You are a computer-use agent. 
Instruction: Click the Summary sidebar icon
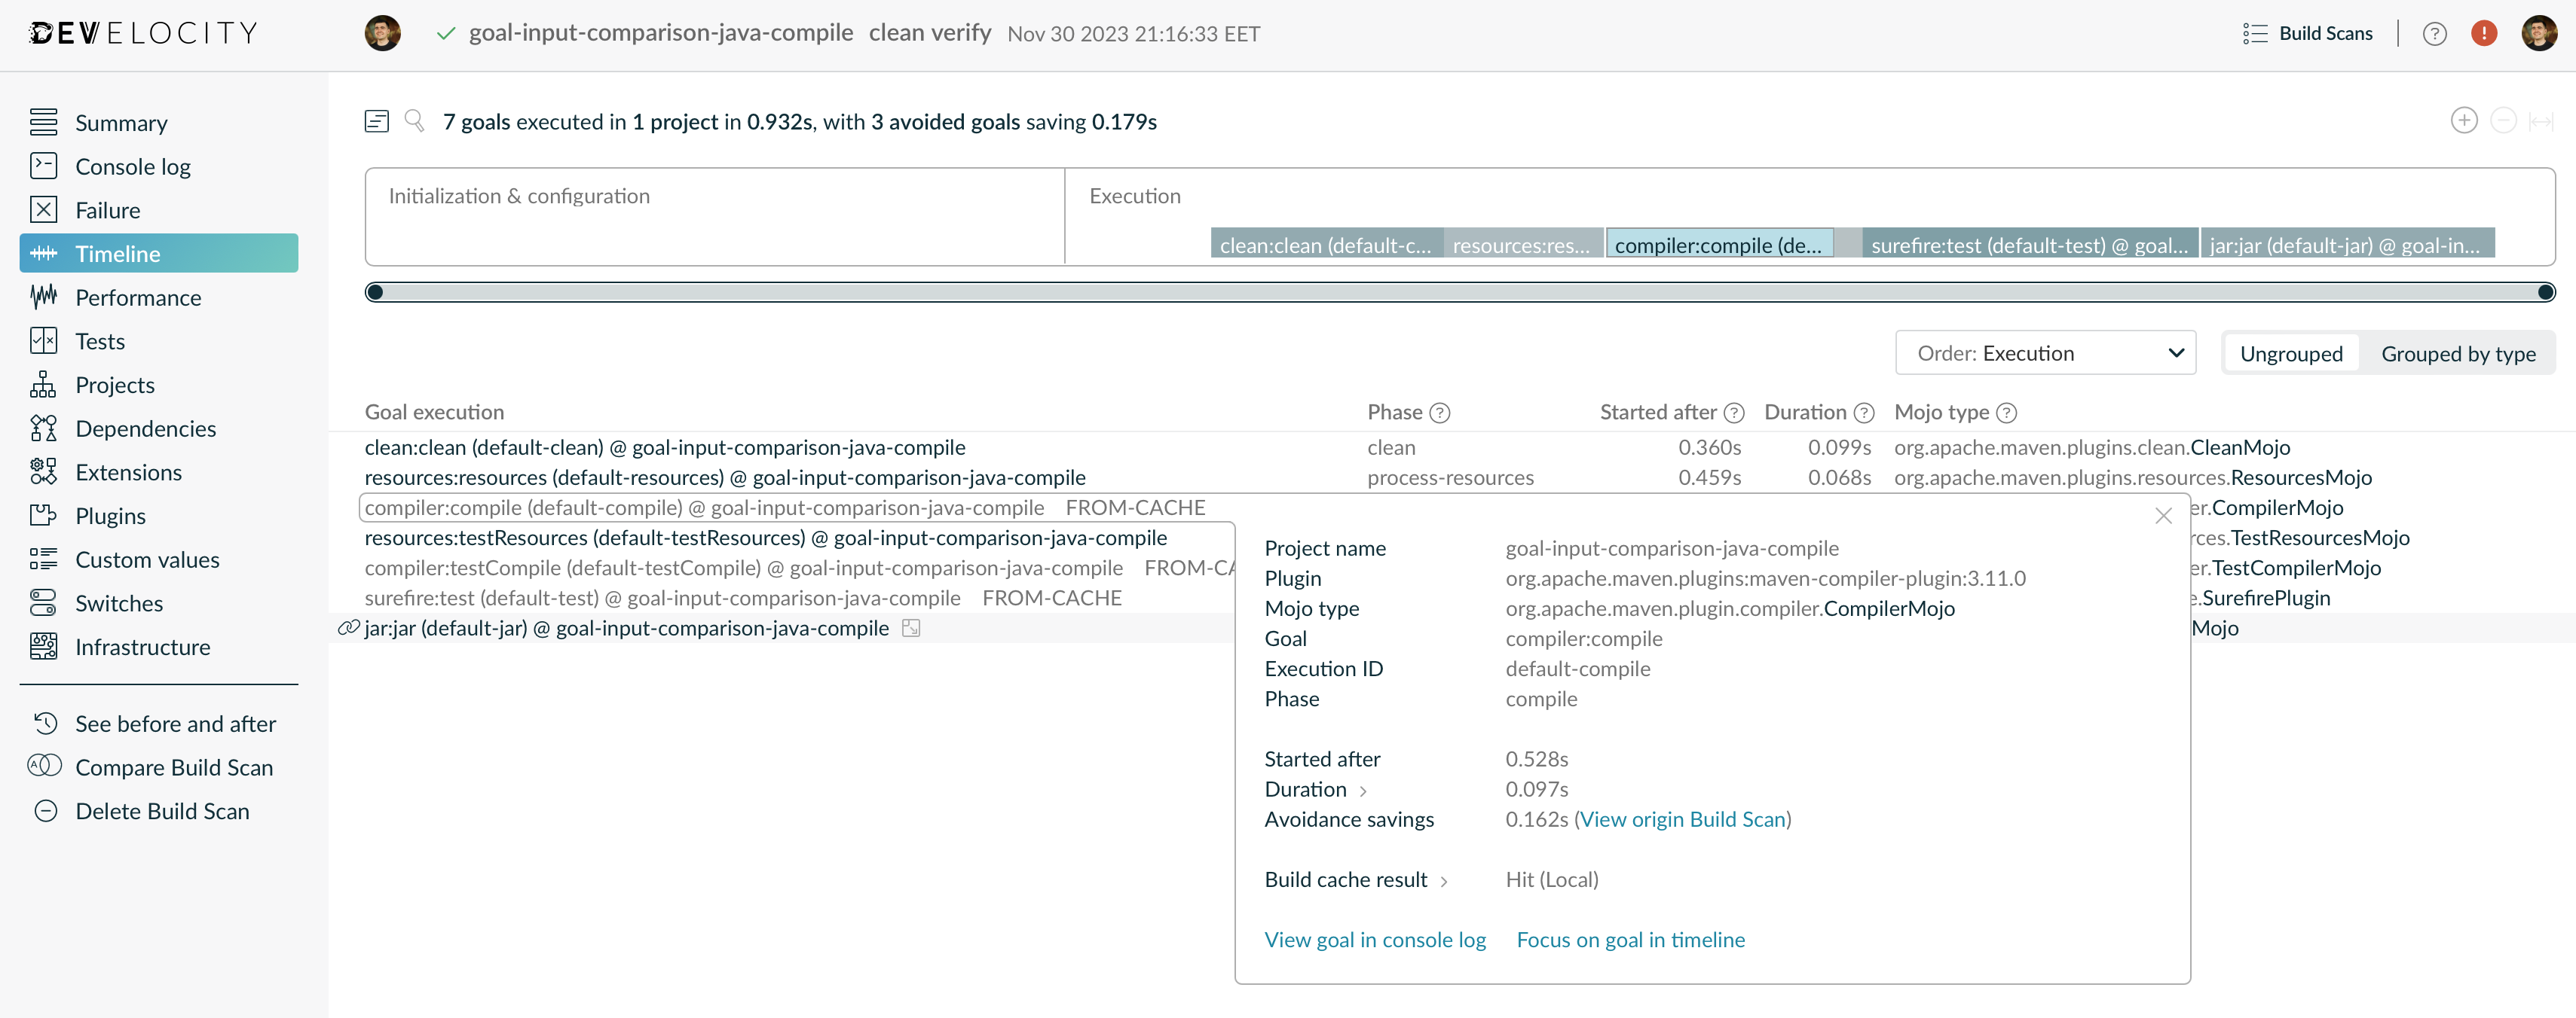pos(46,120)
